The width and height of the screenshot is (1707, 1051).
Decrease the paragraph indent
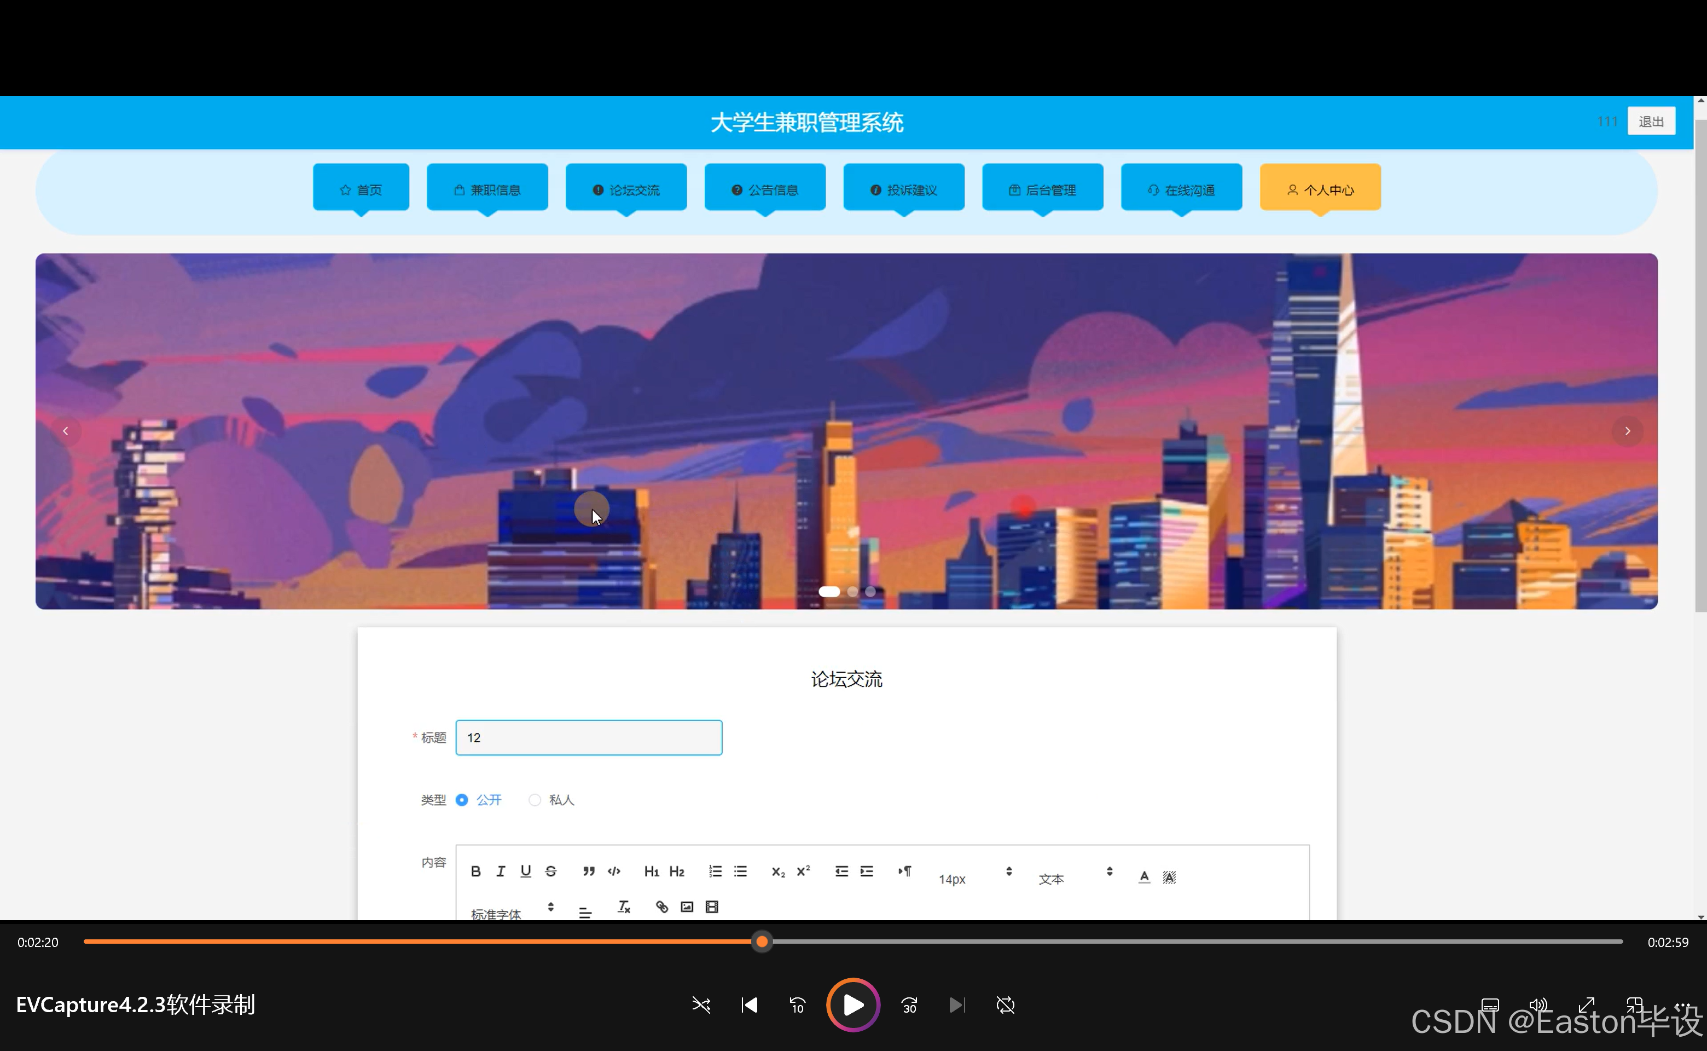point(841,871)
